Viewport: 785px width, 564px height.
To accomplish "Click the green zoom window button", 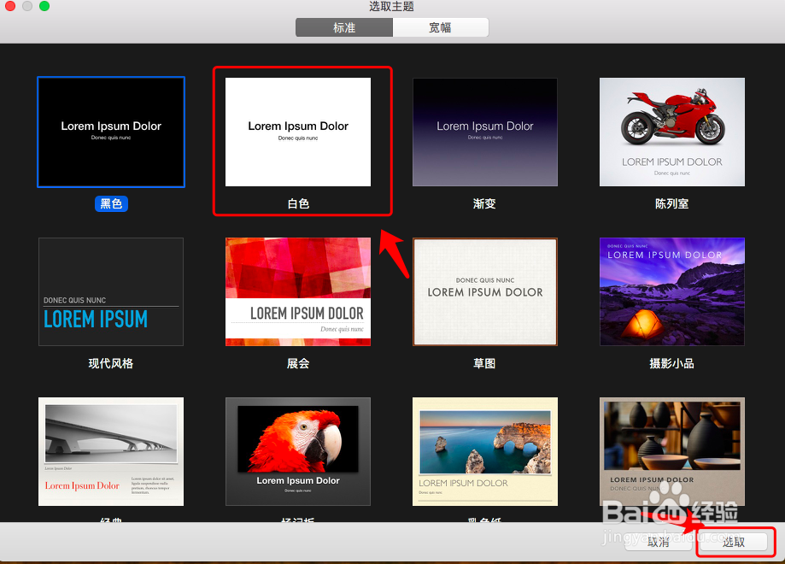I will pyautogui.click(x=44, y=6).
